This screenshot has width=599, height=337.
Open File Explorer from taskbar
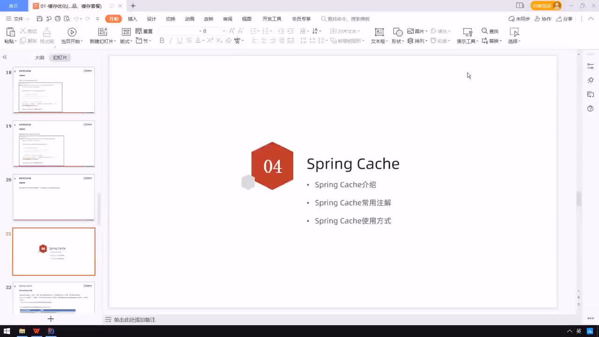point(22,331)
